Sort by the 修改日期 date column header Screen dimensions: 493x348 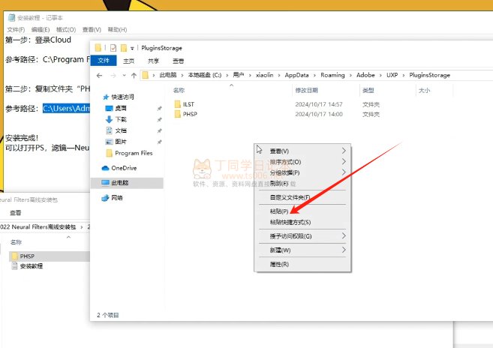coord(308,90)
